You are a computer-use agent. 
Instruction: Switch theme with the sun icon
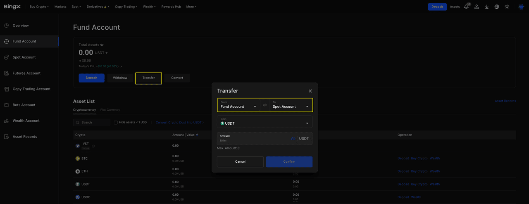click(x=507, y=7)
